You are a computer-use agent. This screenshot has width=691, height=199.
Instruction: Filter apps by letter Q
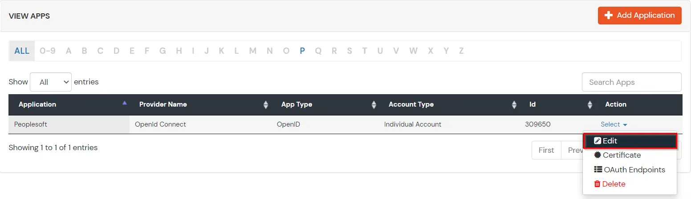click(x=318, y=51)
